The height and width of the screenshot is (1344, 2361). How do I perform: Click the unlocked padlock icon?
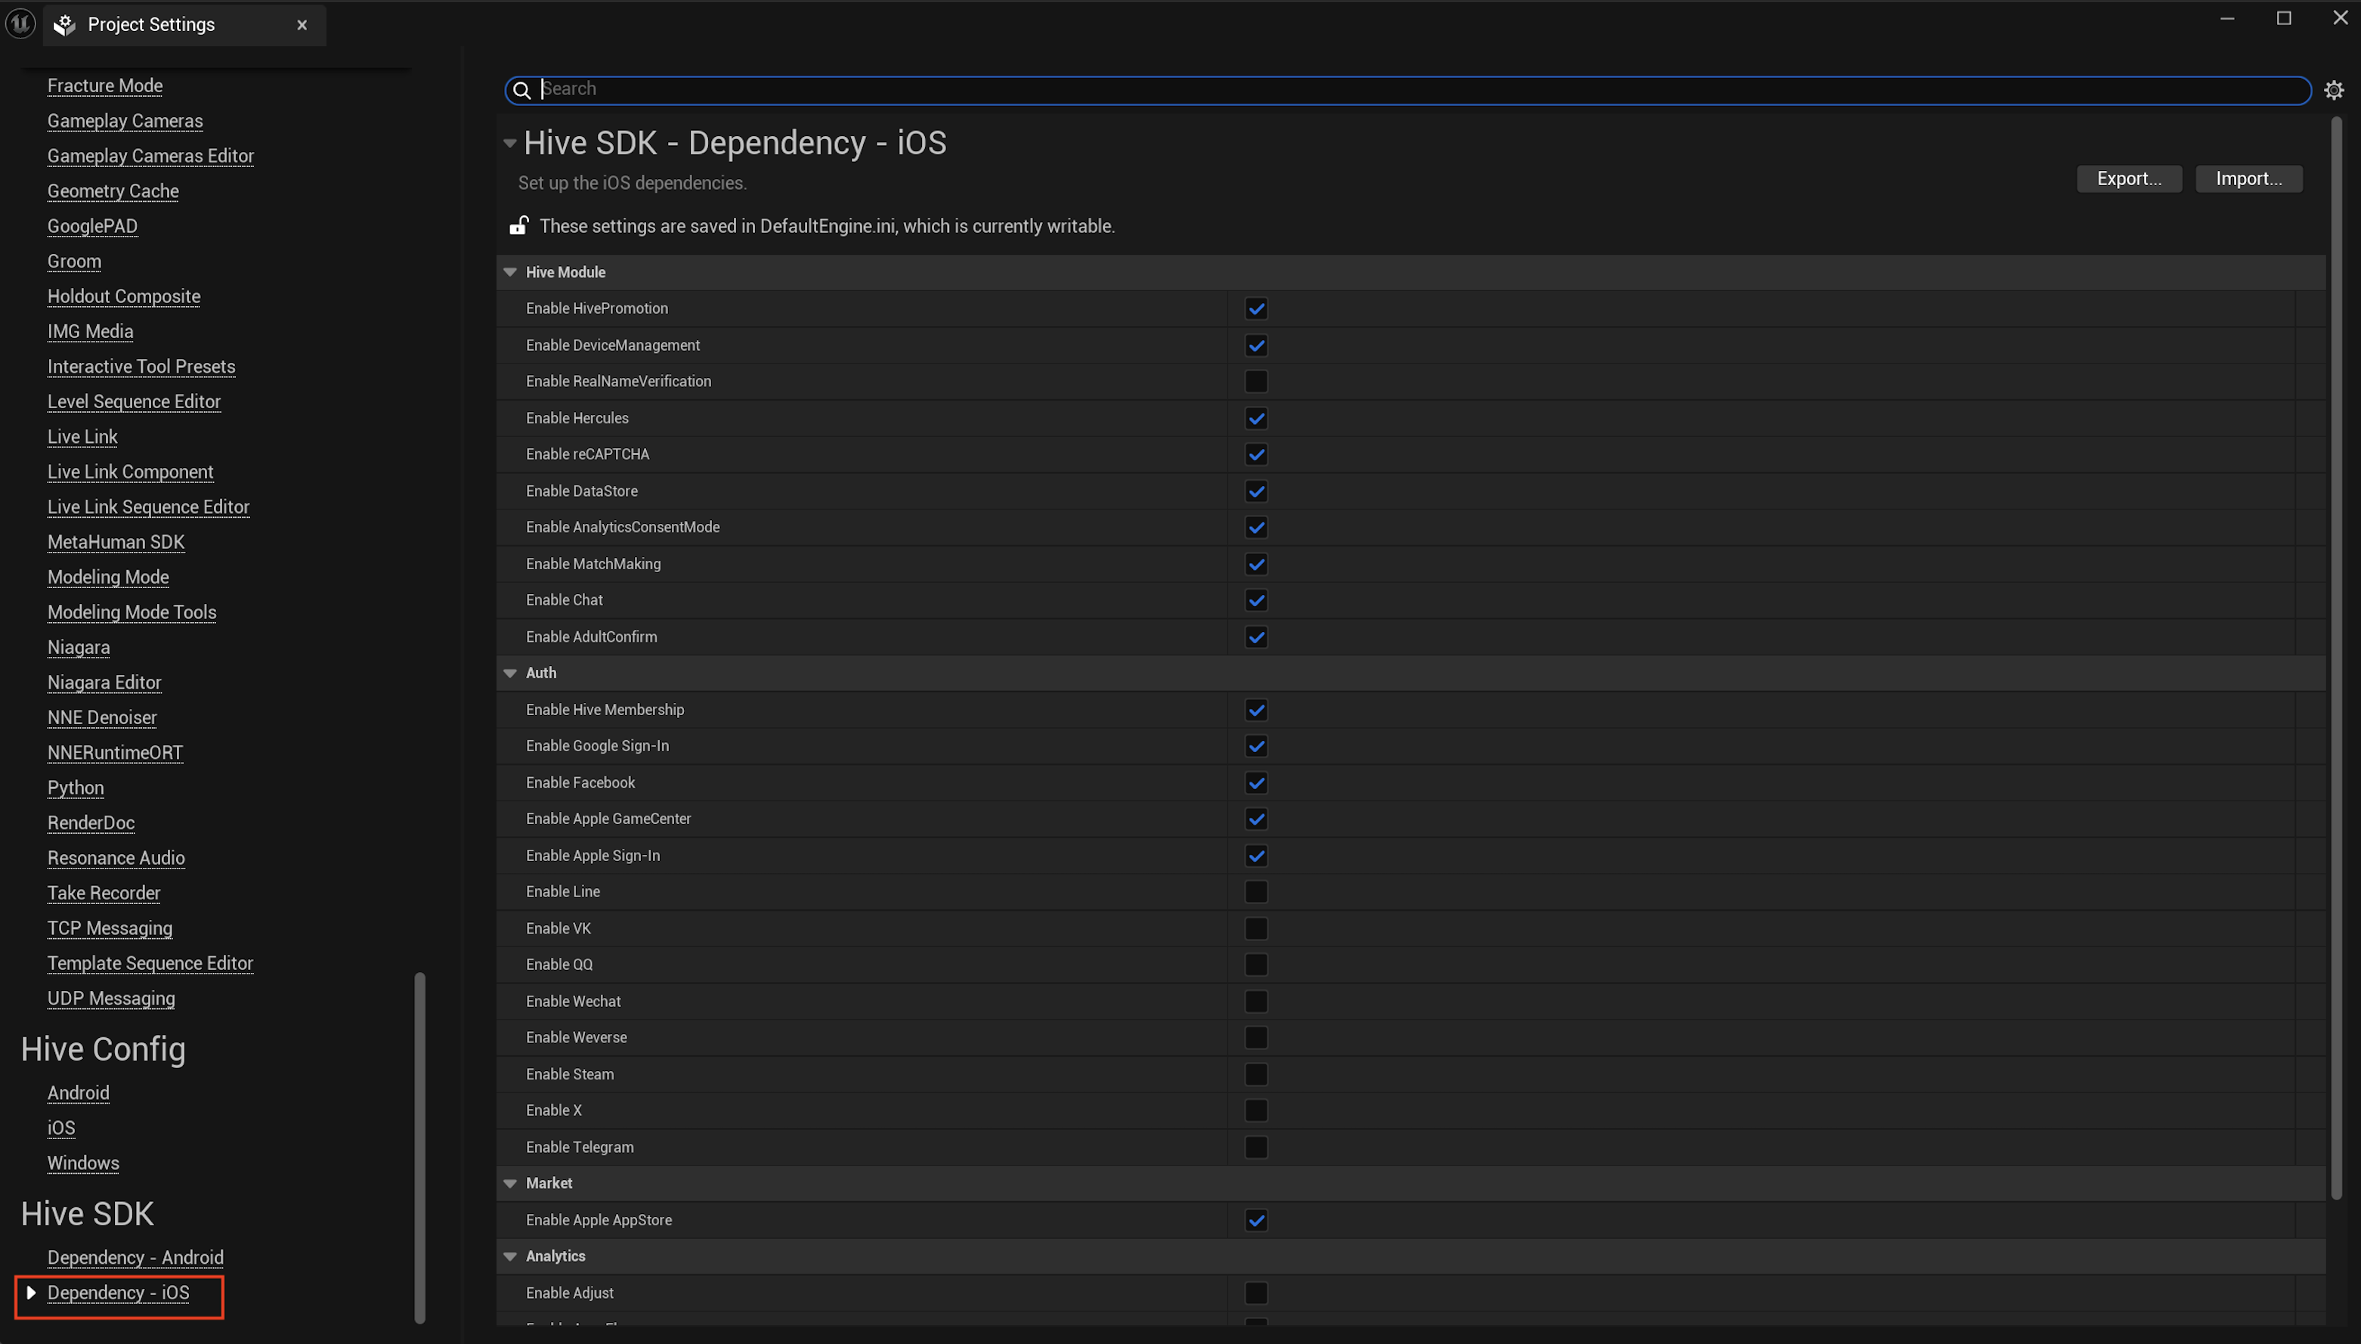pyautogui.click(x=518, y=225)
